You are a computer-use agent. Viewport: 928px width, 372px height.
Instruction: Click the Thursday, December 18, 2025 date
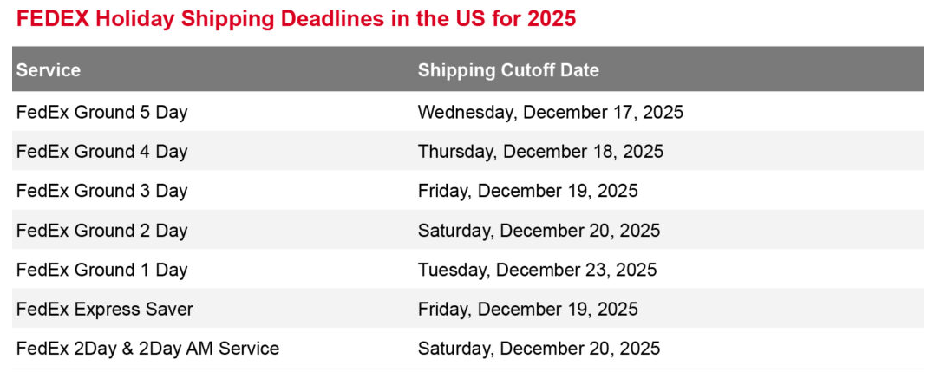point(540,152)
